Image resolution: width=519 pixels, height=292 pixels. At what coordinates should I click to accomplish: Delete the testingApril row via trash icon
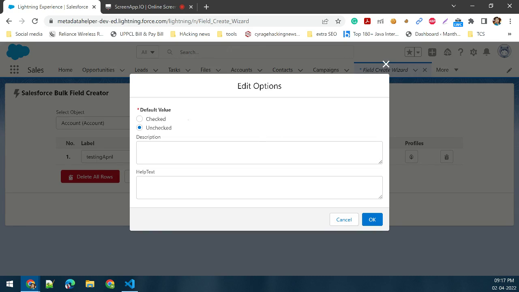point(446,157)
